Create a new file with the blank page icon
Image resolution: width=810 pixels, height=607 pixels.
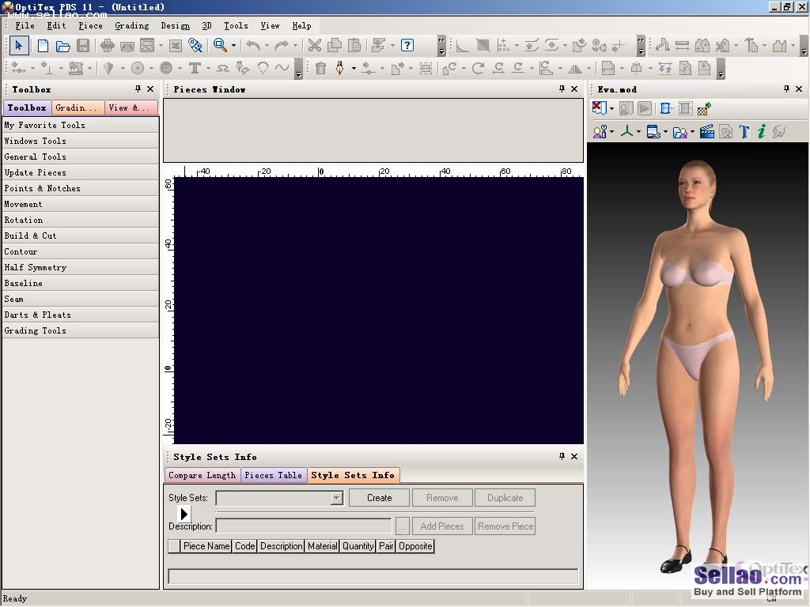tap(43, 46)
